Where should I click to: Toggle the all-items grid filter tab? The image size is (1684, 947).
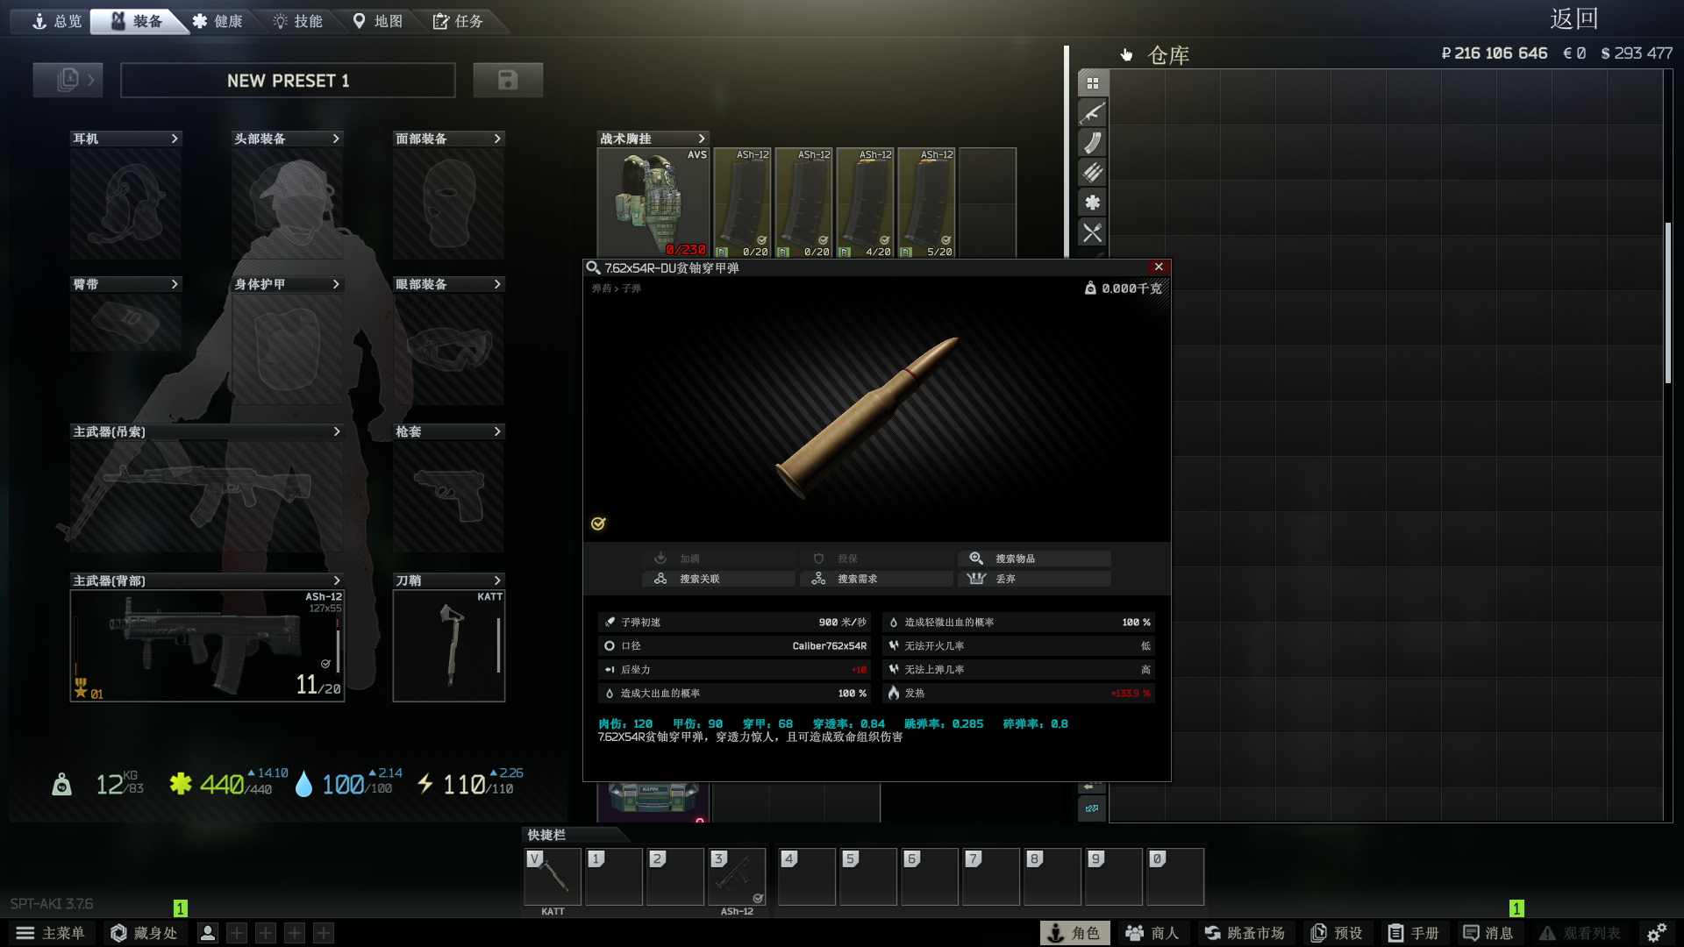tap(1092, 83)
